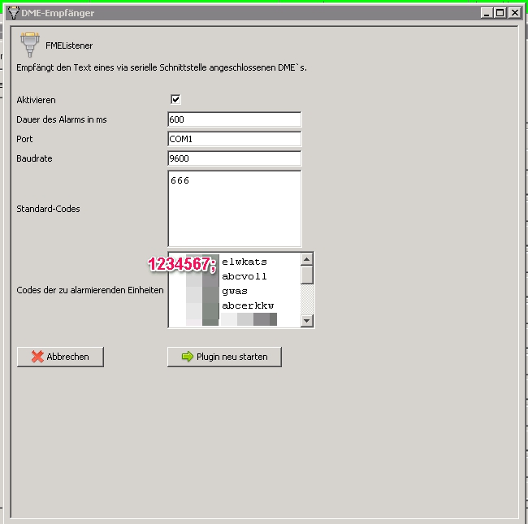
Task: Click the DME-Empfänger title bar icon
Action: tap(12, 12)
